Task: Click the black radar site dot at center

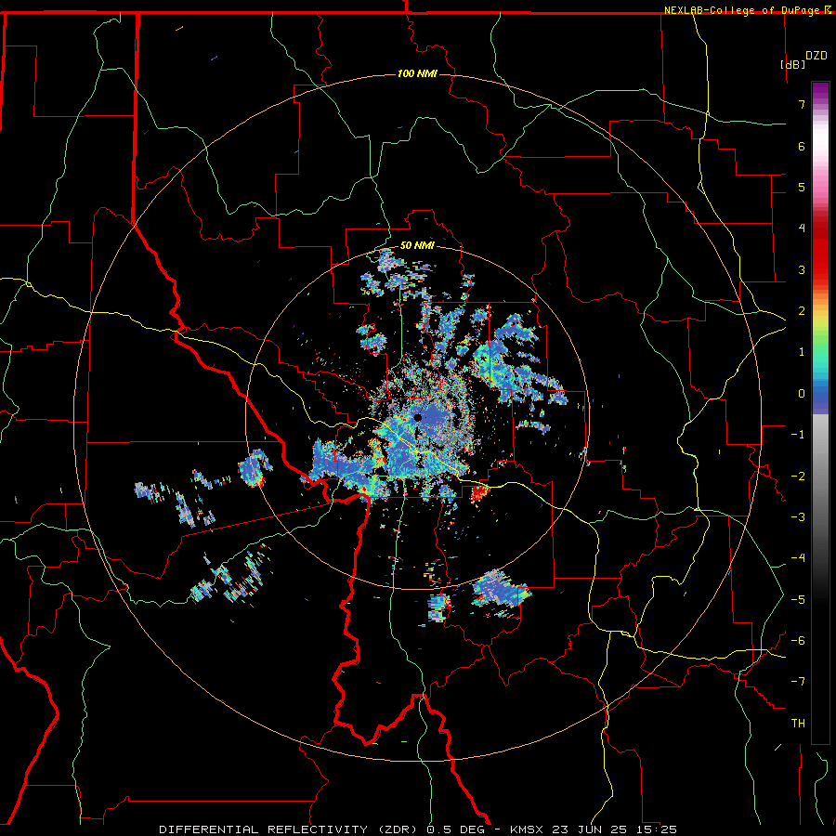Action: click(418, 417)
